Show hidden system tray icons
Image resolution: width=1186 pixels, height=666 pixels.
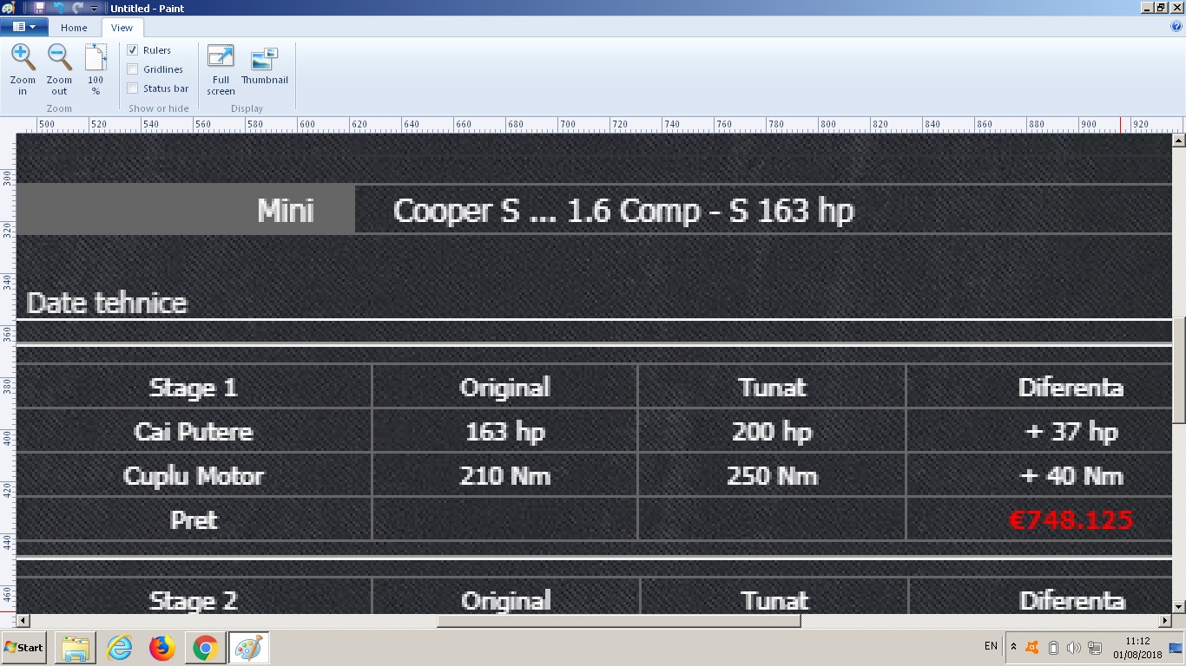[x=1013, y=647]
